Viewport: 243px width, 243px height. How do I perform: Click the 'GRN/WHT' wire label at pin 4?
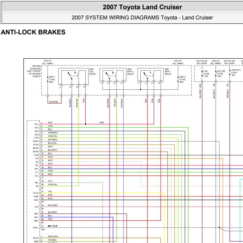[x=53, y=133]
